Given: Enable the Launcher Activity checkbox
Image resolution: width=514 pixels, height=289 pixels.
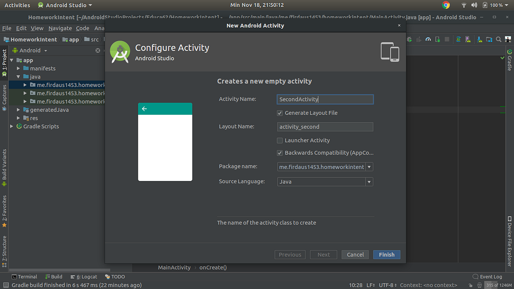Looking at the screenshot, I should tap(280, 140).
